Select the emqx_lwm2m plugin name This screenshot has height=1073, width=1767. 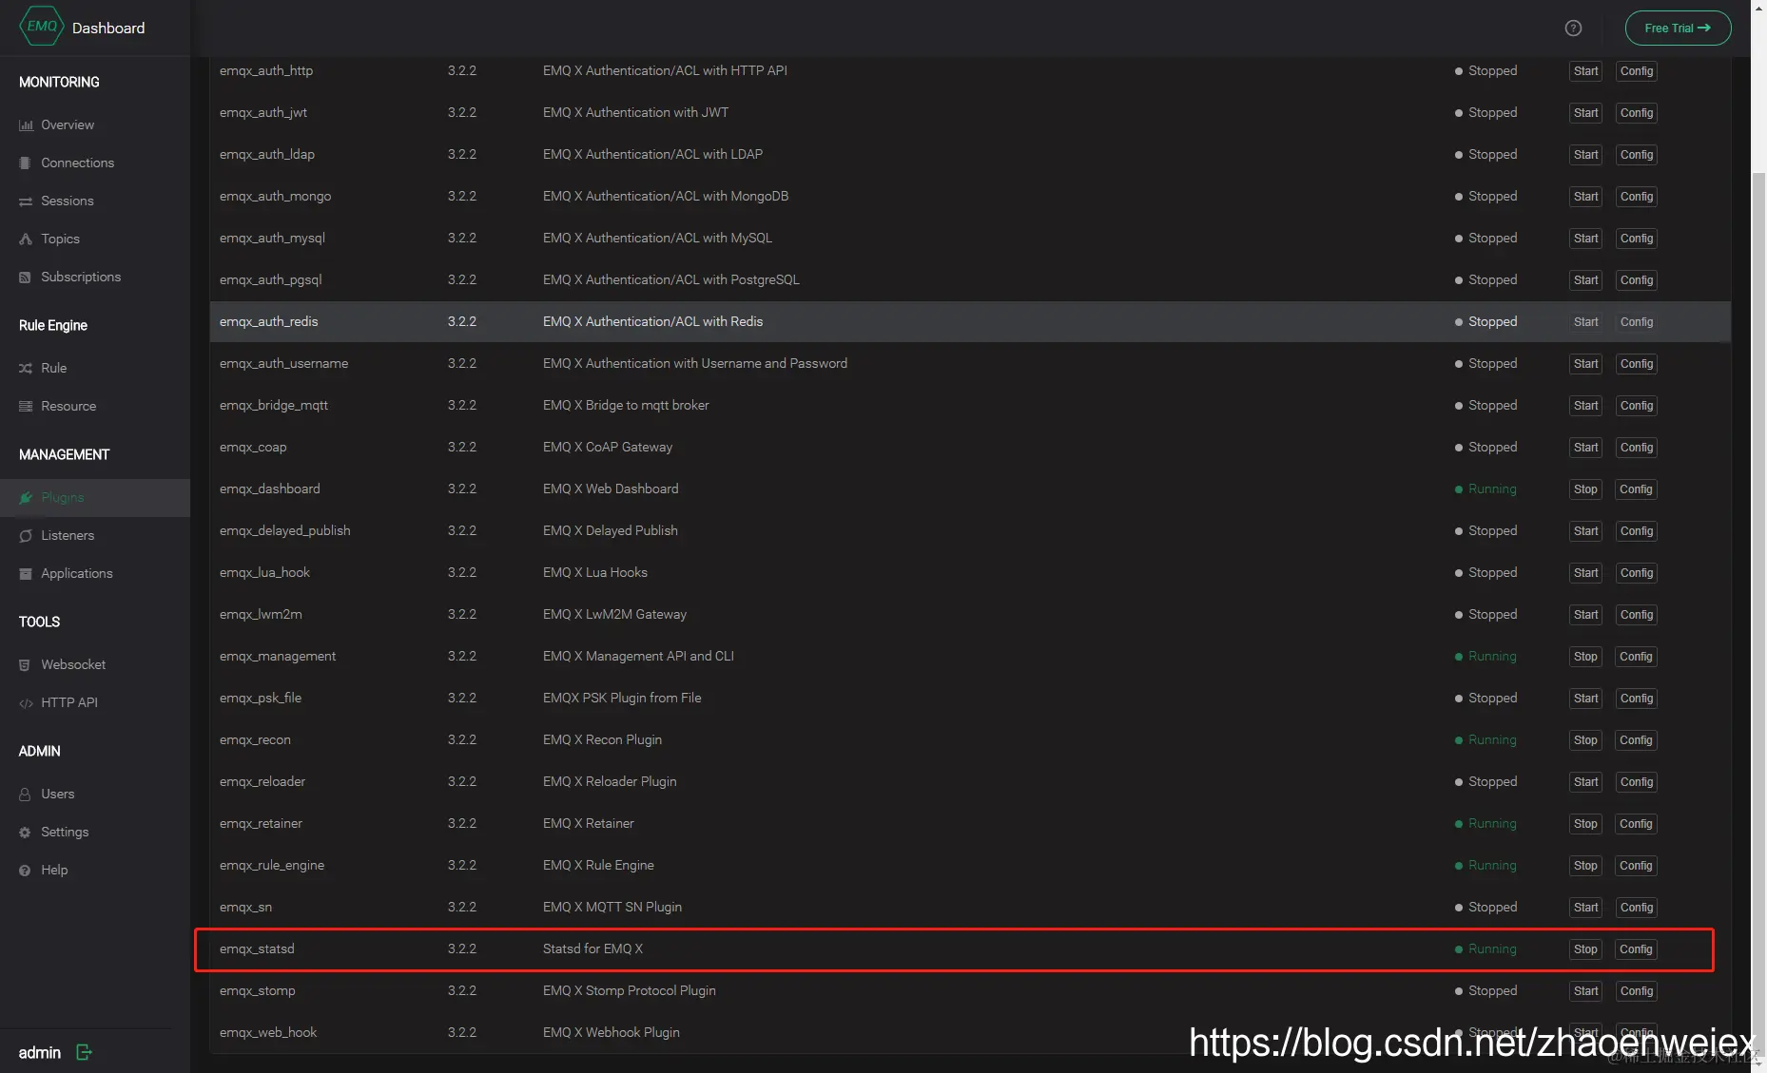pos(261,614)
